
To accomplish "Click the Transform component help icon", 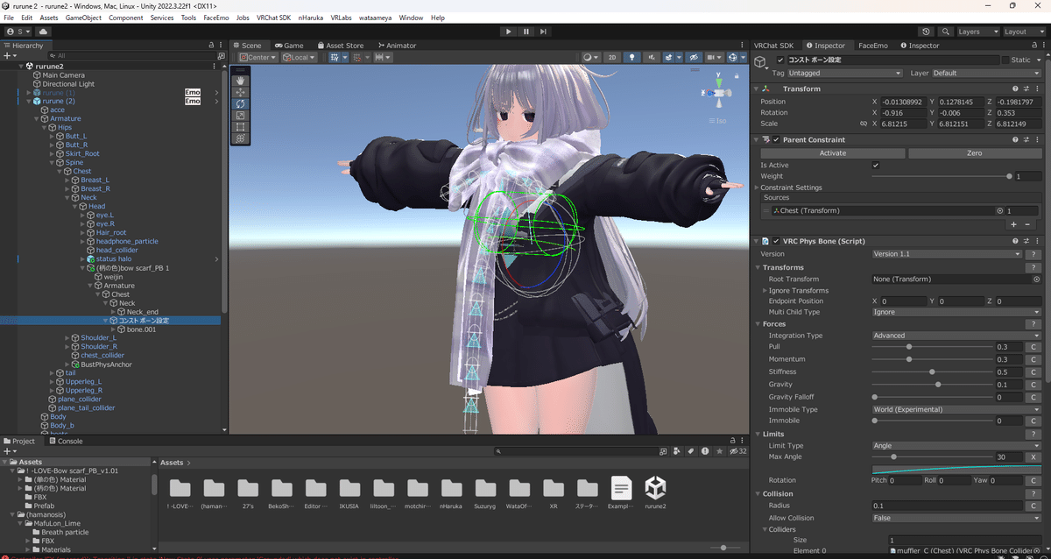I will point(1014,88).
